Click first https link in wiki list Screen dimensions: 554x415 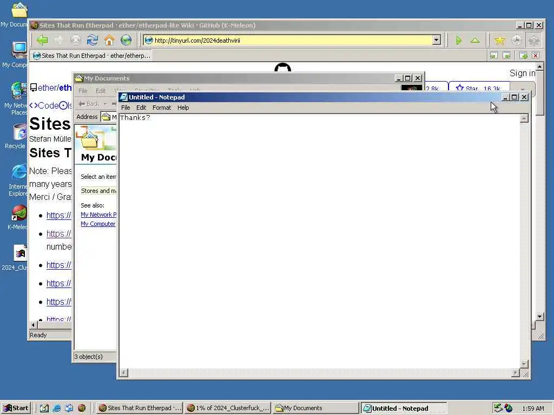(x=58, y=215)
